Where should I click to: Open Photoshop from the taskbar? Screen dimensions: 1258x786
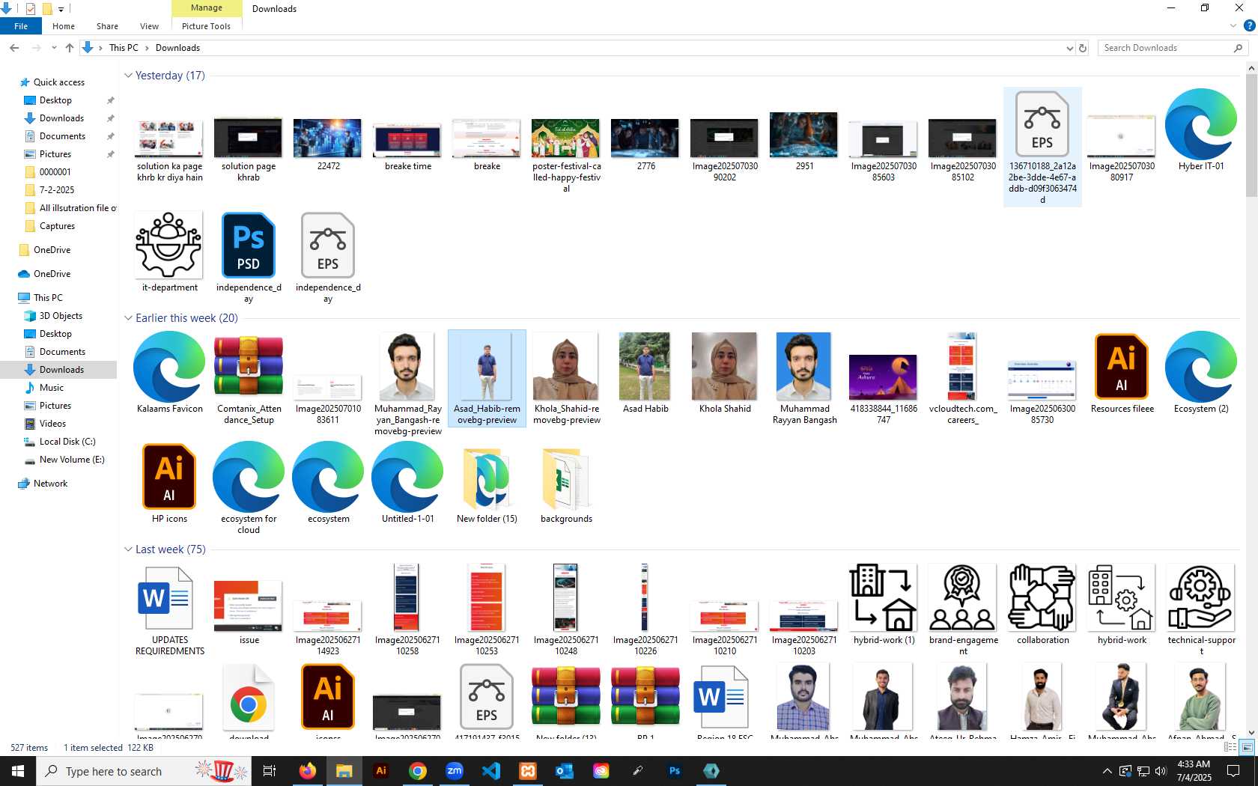(x=675, y=771)
